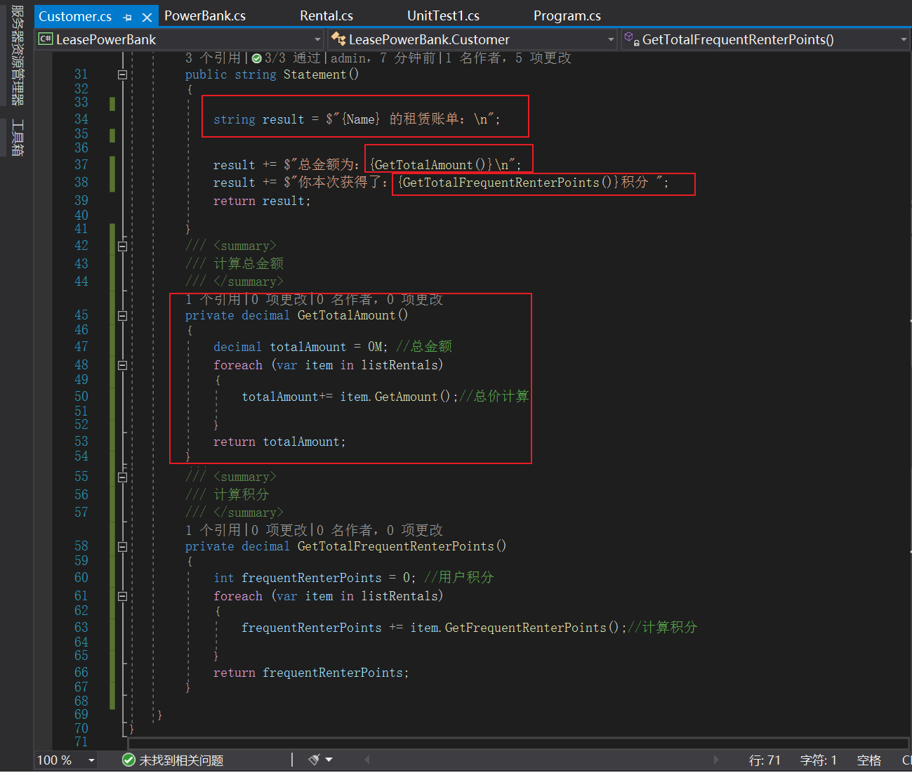
Task: Click the no issues found green check icon
Action: pos(128,760)
